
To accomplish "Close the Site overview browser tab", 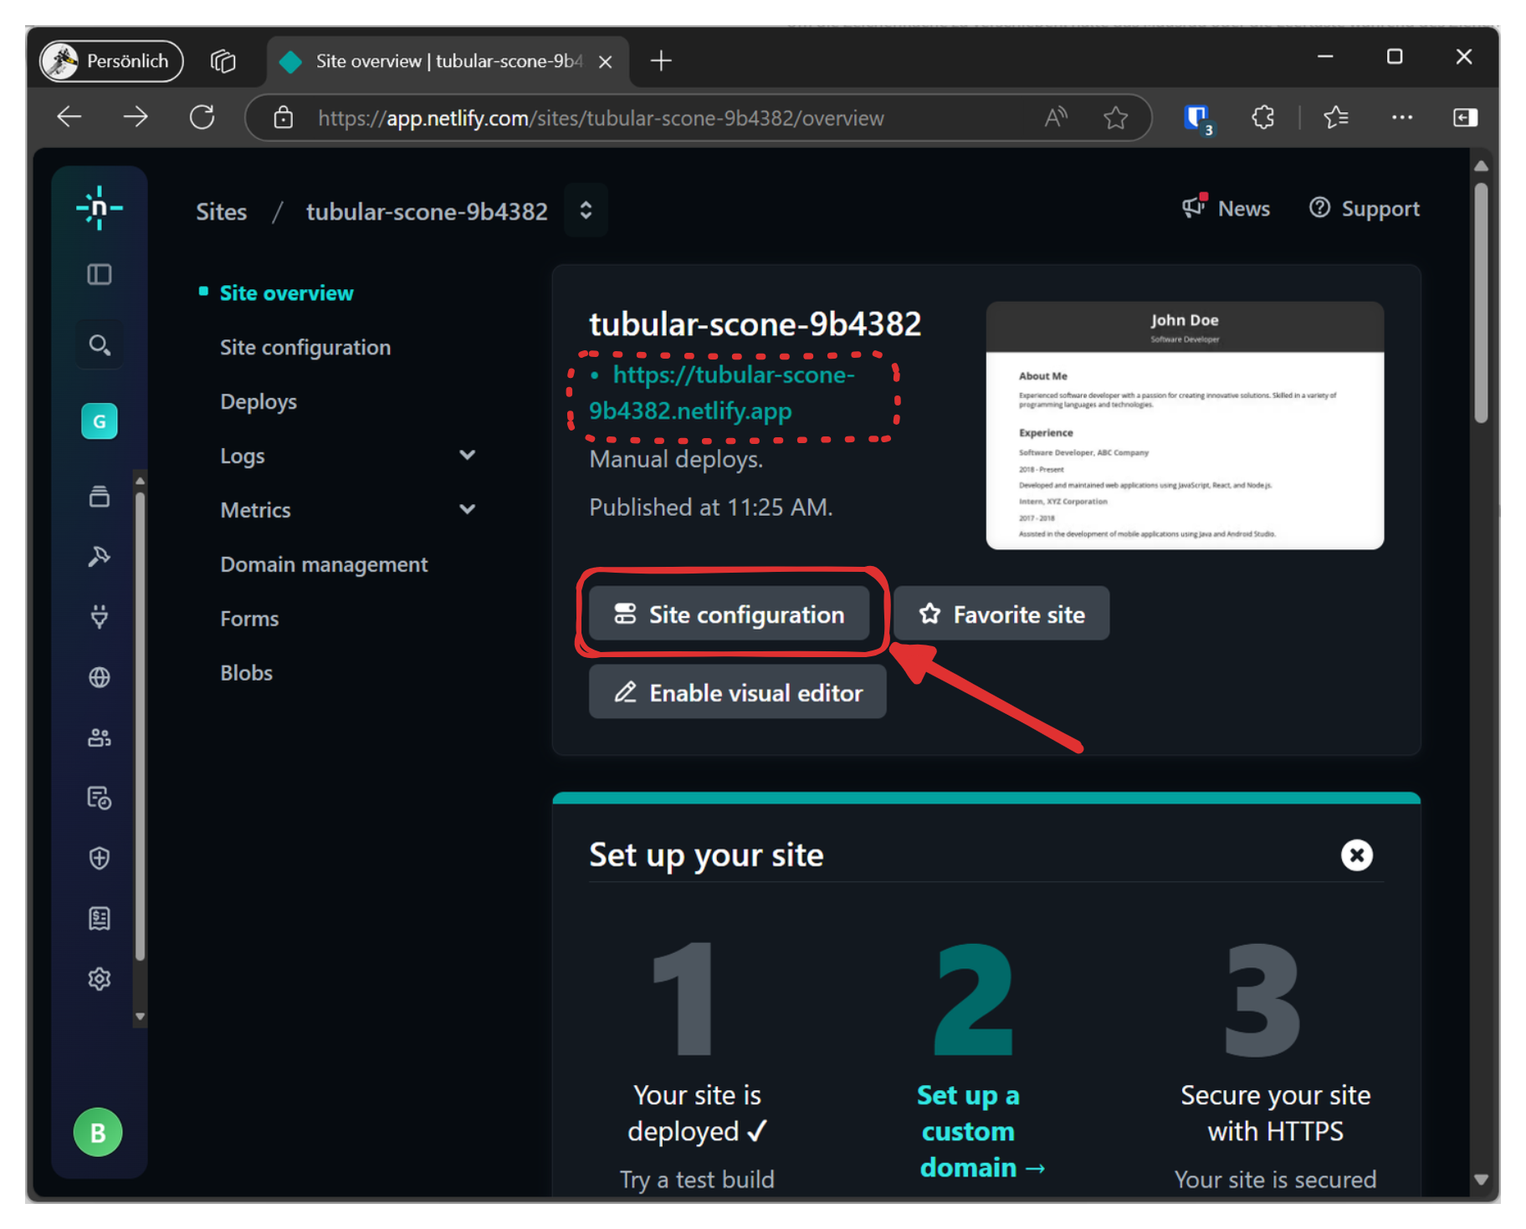I will coord(606,61).
